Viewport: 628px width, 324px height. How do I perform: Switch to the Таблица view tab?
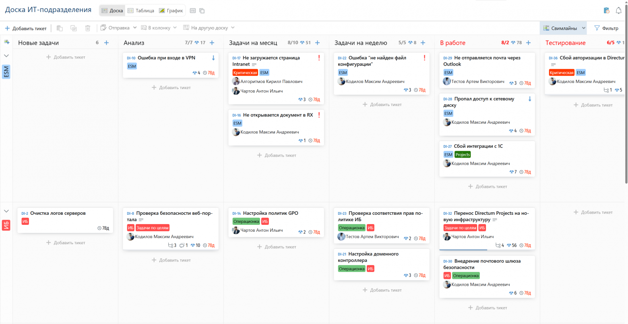coord(141,10)
